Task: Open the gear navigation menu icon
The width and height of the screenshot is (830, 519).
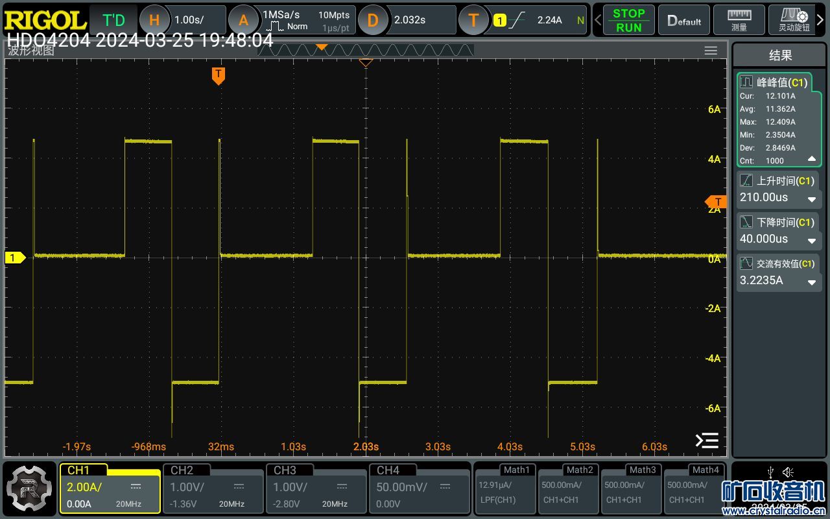Action: [30, 488]
